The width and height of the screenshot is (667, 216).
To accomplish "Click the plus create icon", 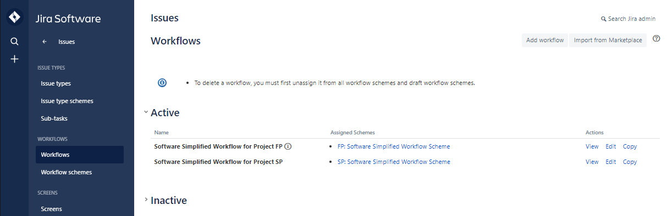I will [x=14, y=59].
